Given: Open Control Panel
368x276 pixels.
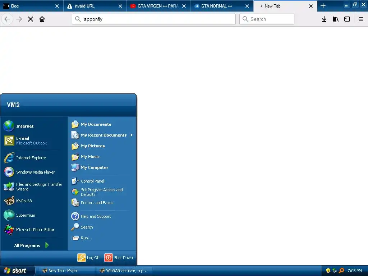Looking at the screenshot, I should pos(102,181).
